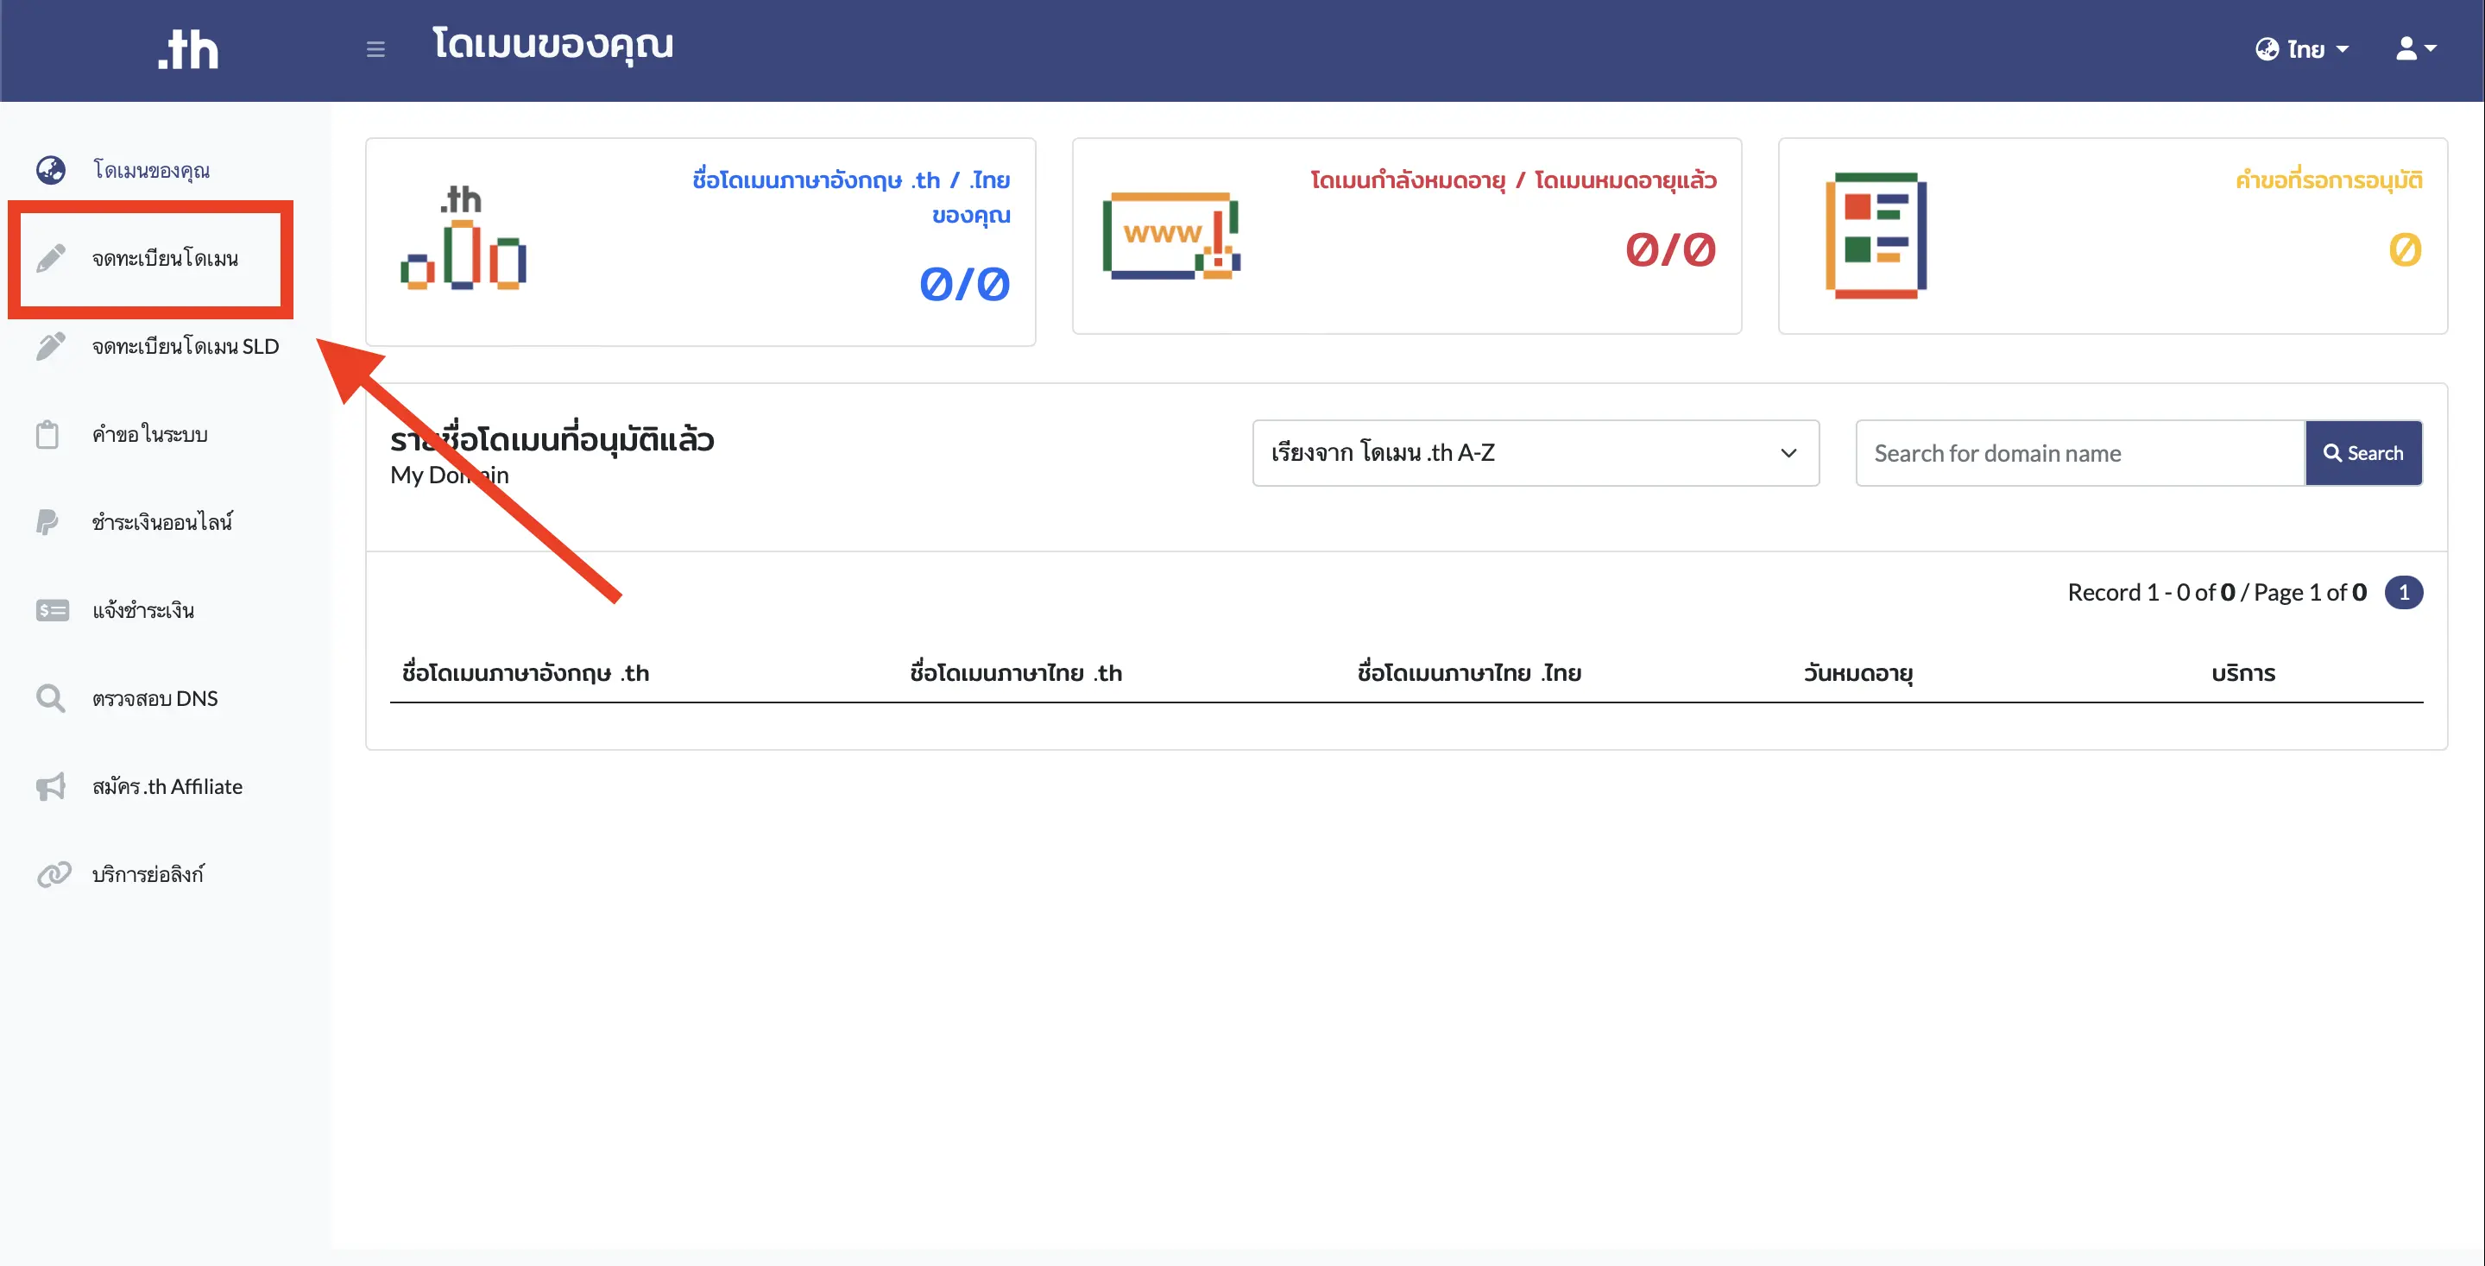This screenshot has width=2485, height=1266.
Task: Click the megaphone icon for .th Affiliate
Action: click(x=51, y=786)
